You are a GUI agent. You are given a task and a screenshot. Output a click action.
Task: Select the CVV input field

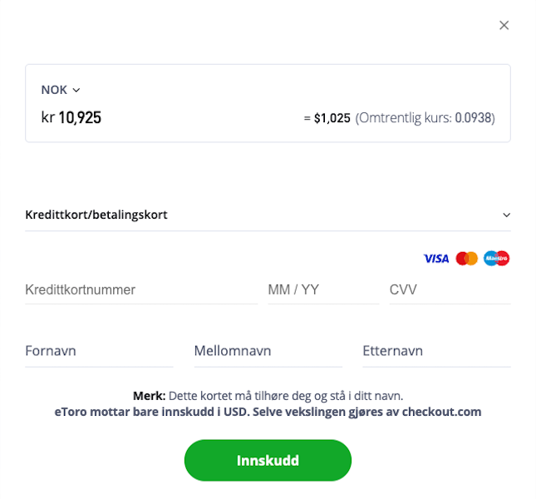450,290
